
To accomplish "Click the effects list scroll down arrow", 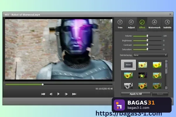I will click(x=166, y=88).
